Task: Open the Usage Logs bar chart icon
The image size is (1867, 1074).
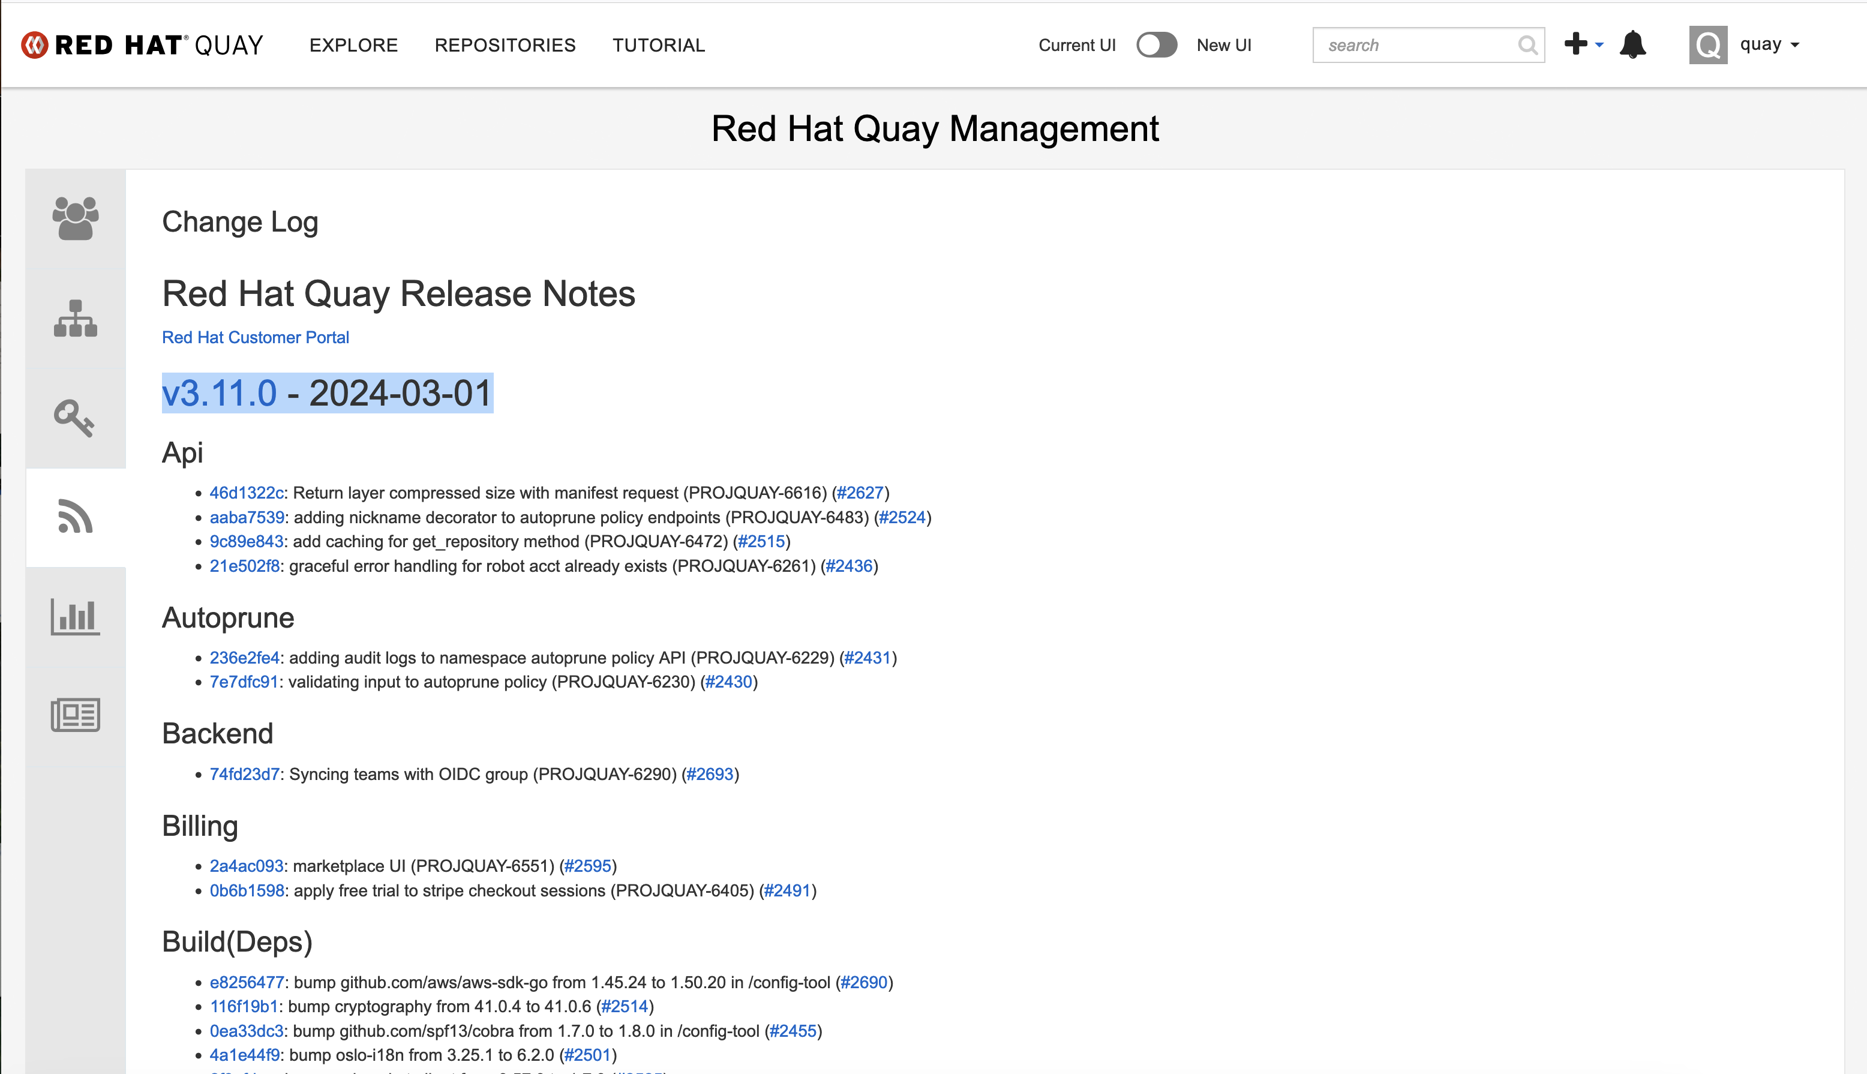Action: pyautogui.click(x=75, y=617)
